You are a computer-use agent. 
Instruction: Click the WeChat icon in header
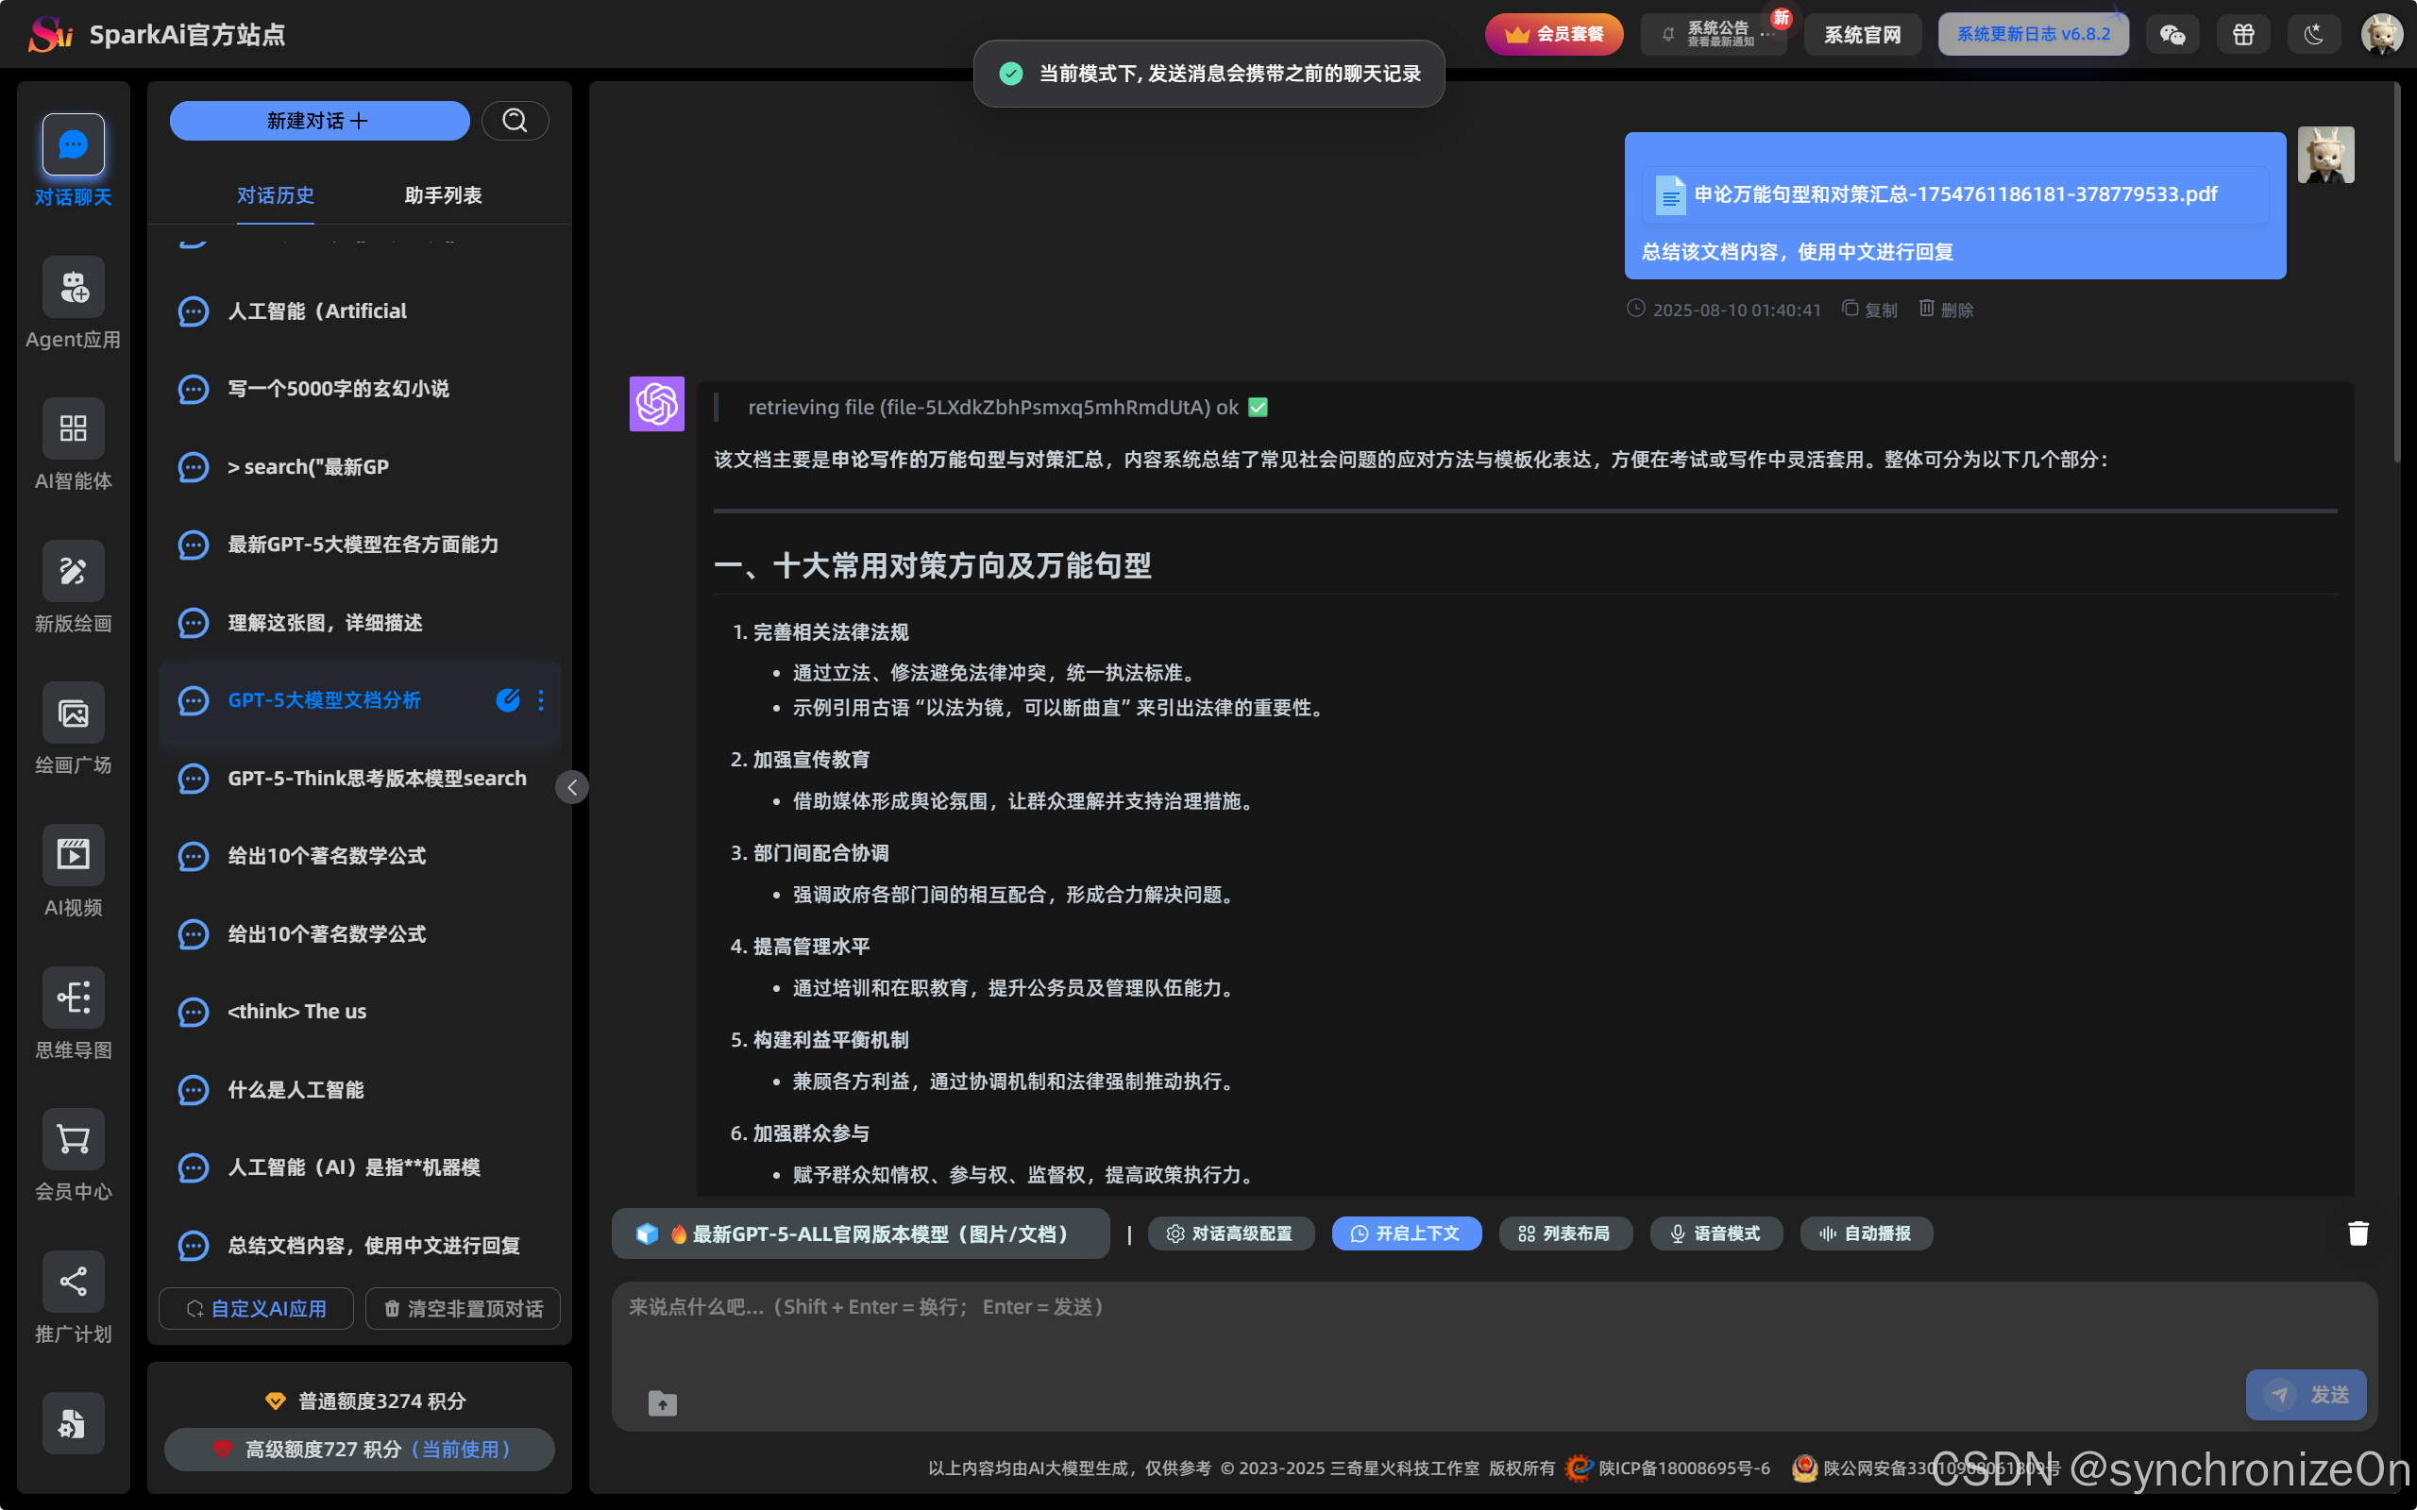2172,35
